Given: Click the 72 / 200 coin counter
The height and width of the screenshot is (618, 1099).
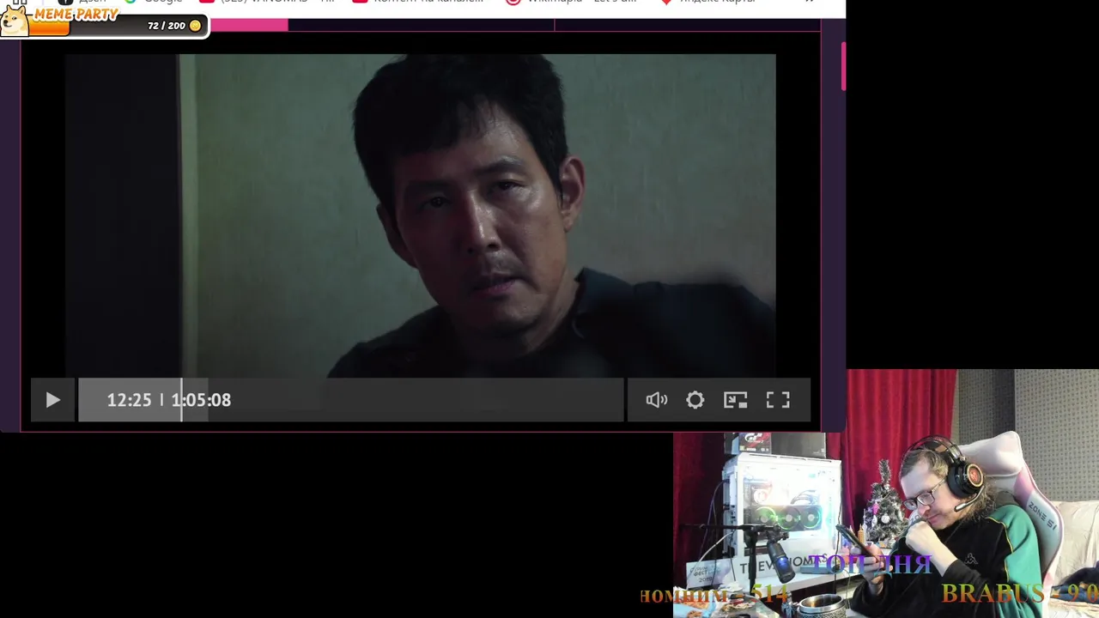Looking at the screenshot, I should pyautogui.click(x=174, y=26).
